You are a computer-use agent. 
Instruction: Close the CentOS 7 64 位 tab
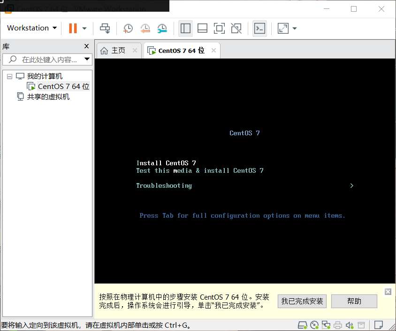click(213, 51)
